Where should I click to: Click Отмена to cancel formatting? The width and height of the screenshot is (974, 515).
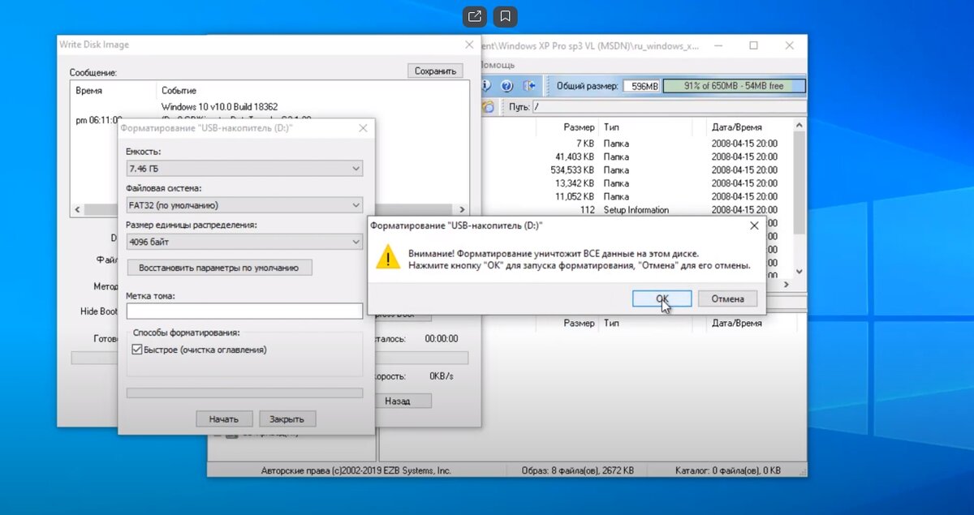727,298
